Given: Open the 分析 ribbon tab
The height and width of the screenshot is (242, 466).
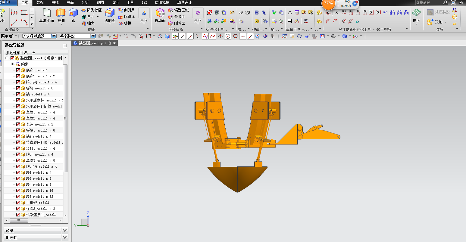Looking at the screenshot, I should [85, 2].
